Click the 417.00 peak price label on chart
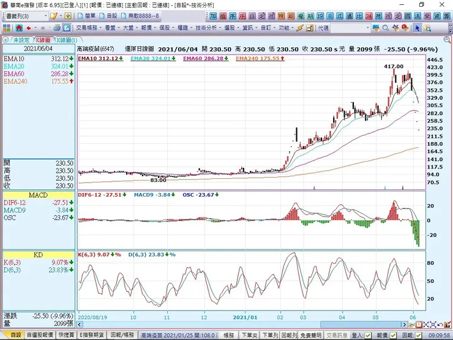The width and height of the screenshot is (453, 340). tap(393, 66)
